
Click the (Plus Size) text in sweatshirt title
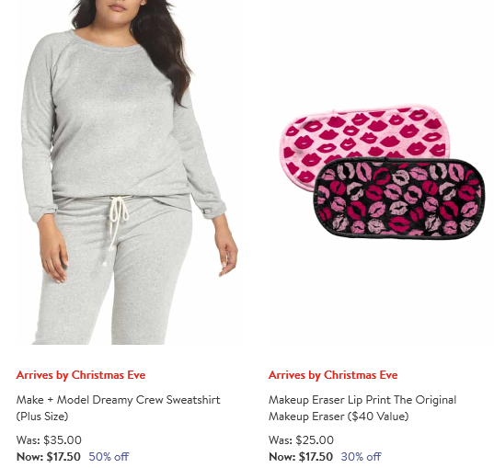pos(42,417)
